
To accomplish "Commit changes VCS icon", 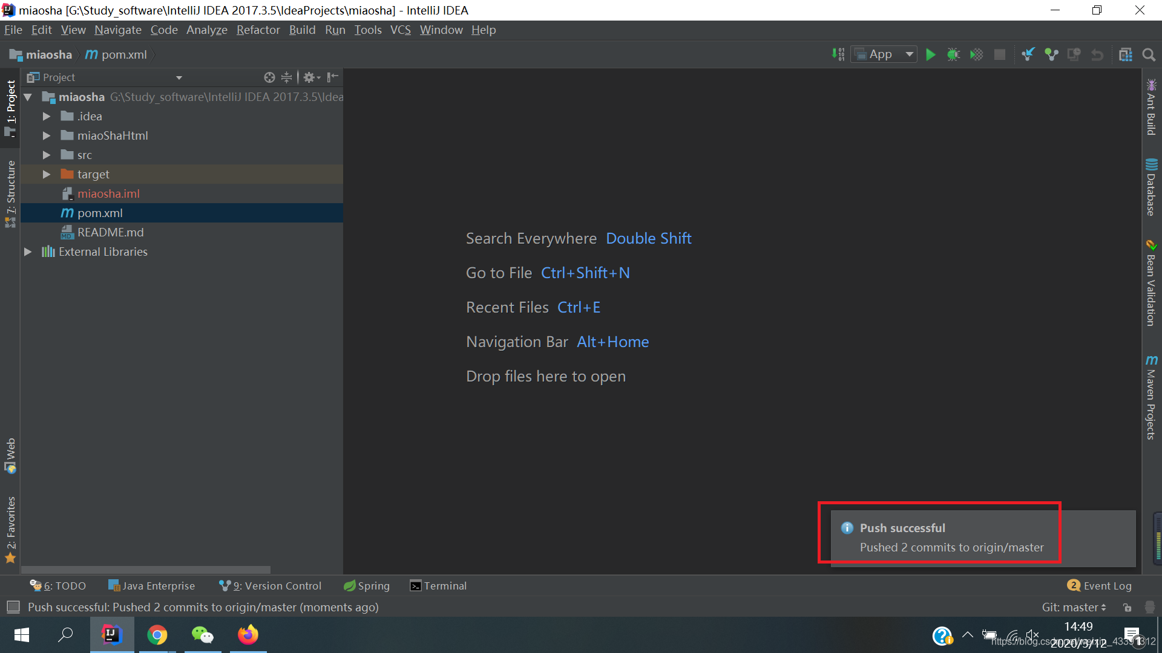I will coord(1051,54).
